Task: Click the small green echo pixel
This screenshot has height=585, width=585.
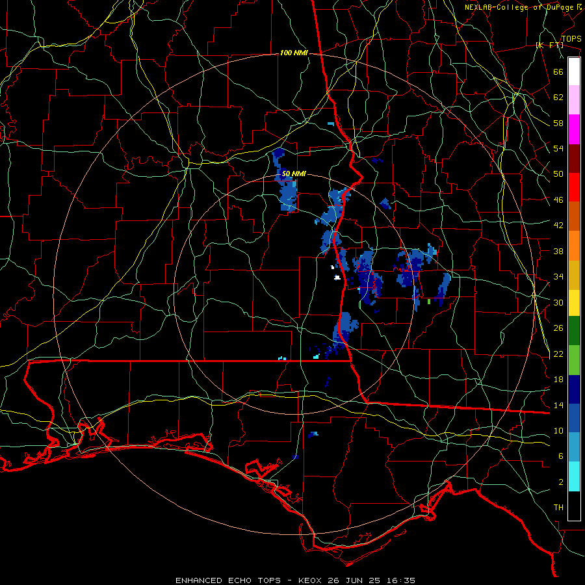Action: point(429,302)
